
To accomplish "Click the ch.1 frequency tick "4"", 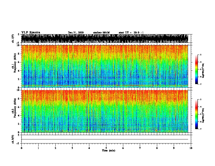I will click(19, 71).
